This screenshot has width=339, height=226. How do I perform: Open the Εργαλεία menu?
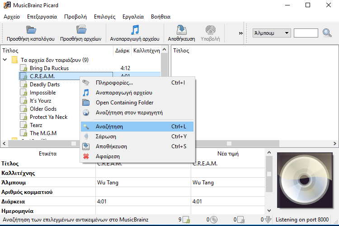point(133,17)
